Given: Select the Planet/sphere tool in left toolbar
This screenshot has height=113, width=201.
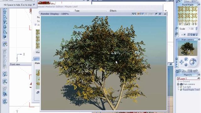Looking at the screenshot, I should click(5, 37).
